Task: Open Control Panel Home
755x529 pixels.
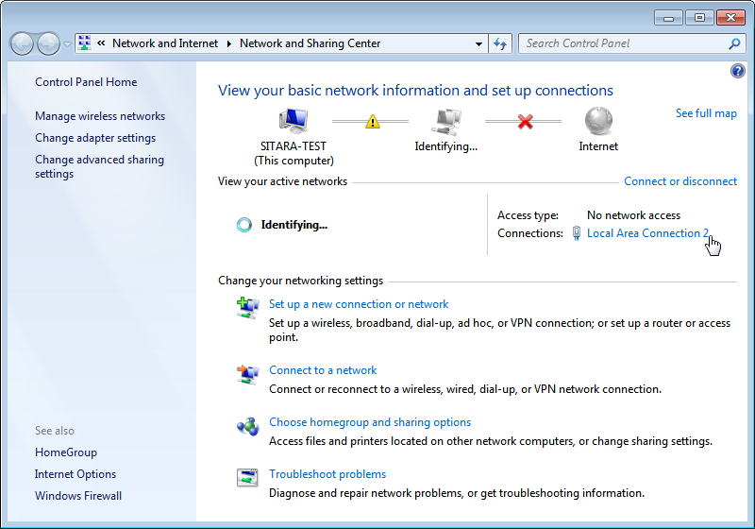Action: [86, 82]
